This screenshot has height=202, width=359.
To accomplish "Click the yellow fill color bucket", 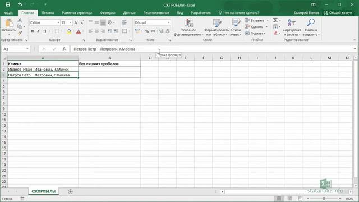I will click(69, 31).
